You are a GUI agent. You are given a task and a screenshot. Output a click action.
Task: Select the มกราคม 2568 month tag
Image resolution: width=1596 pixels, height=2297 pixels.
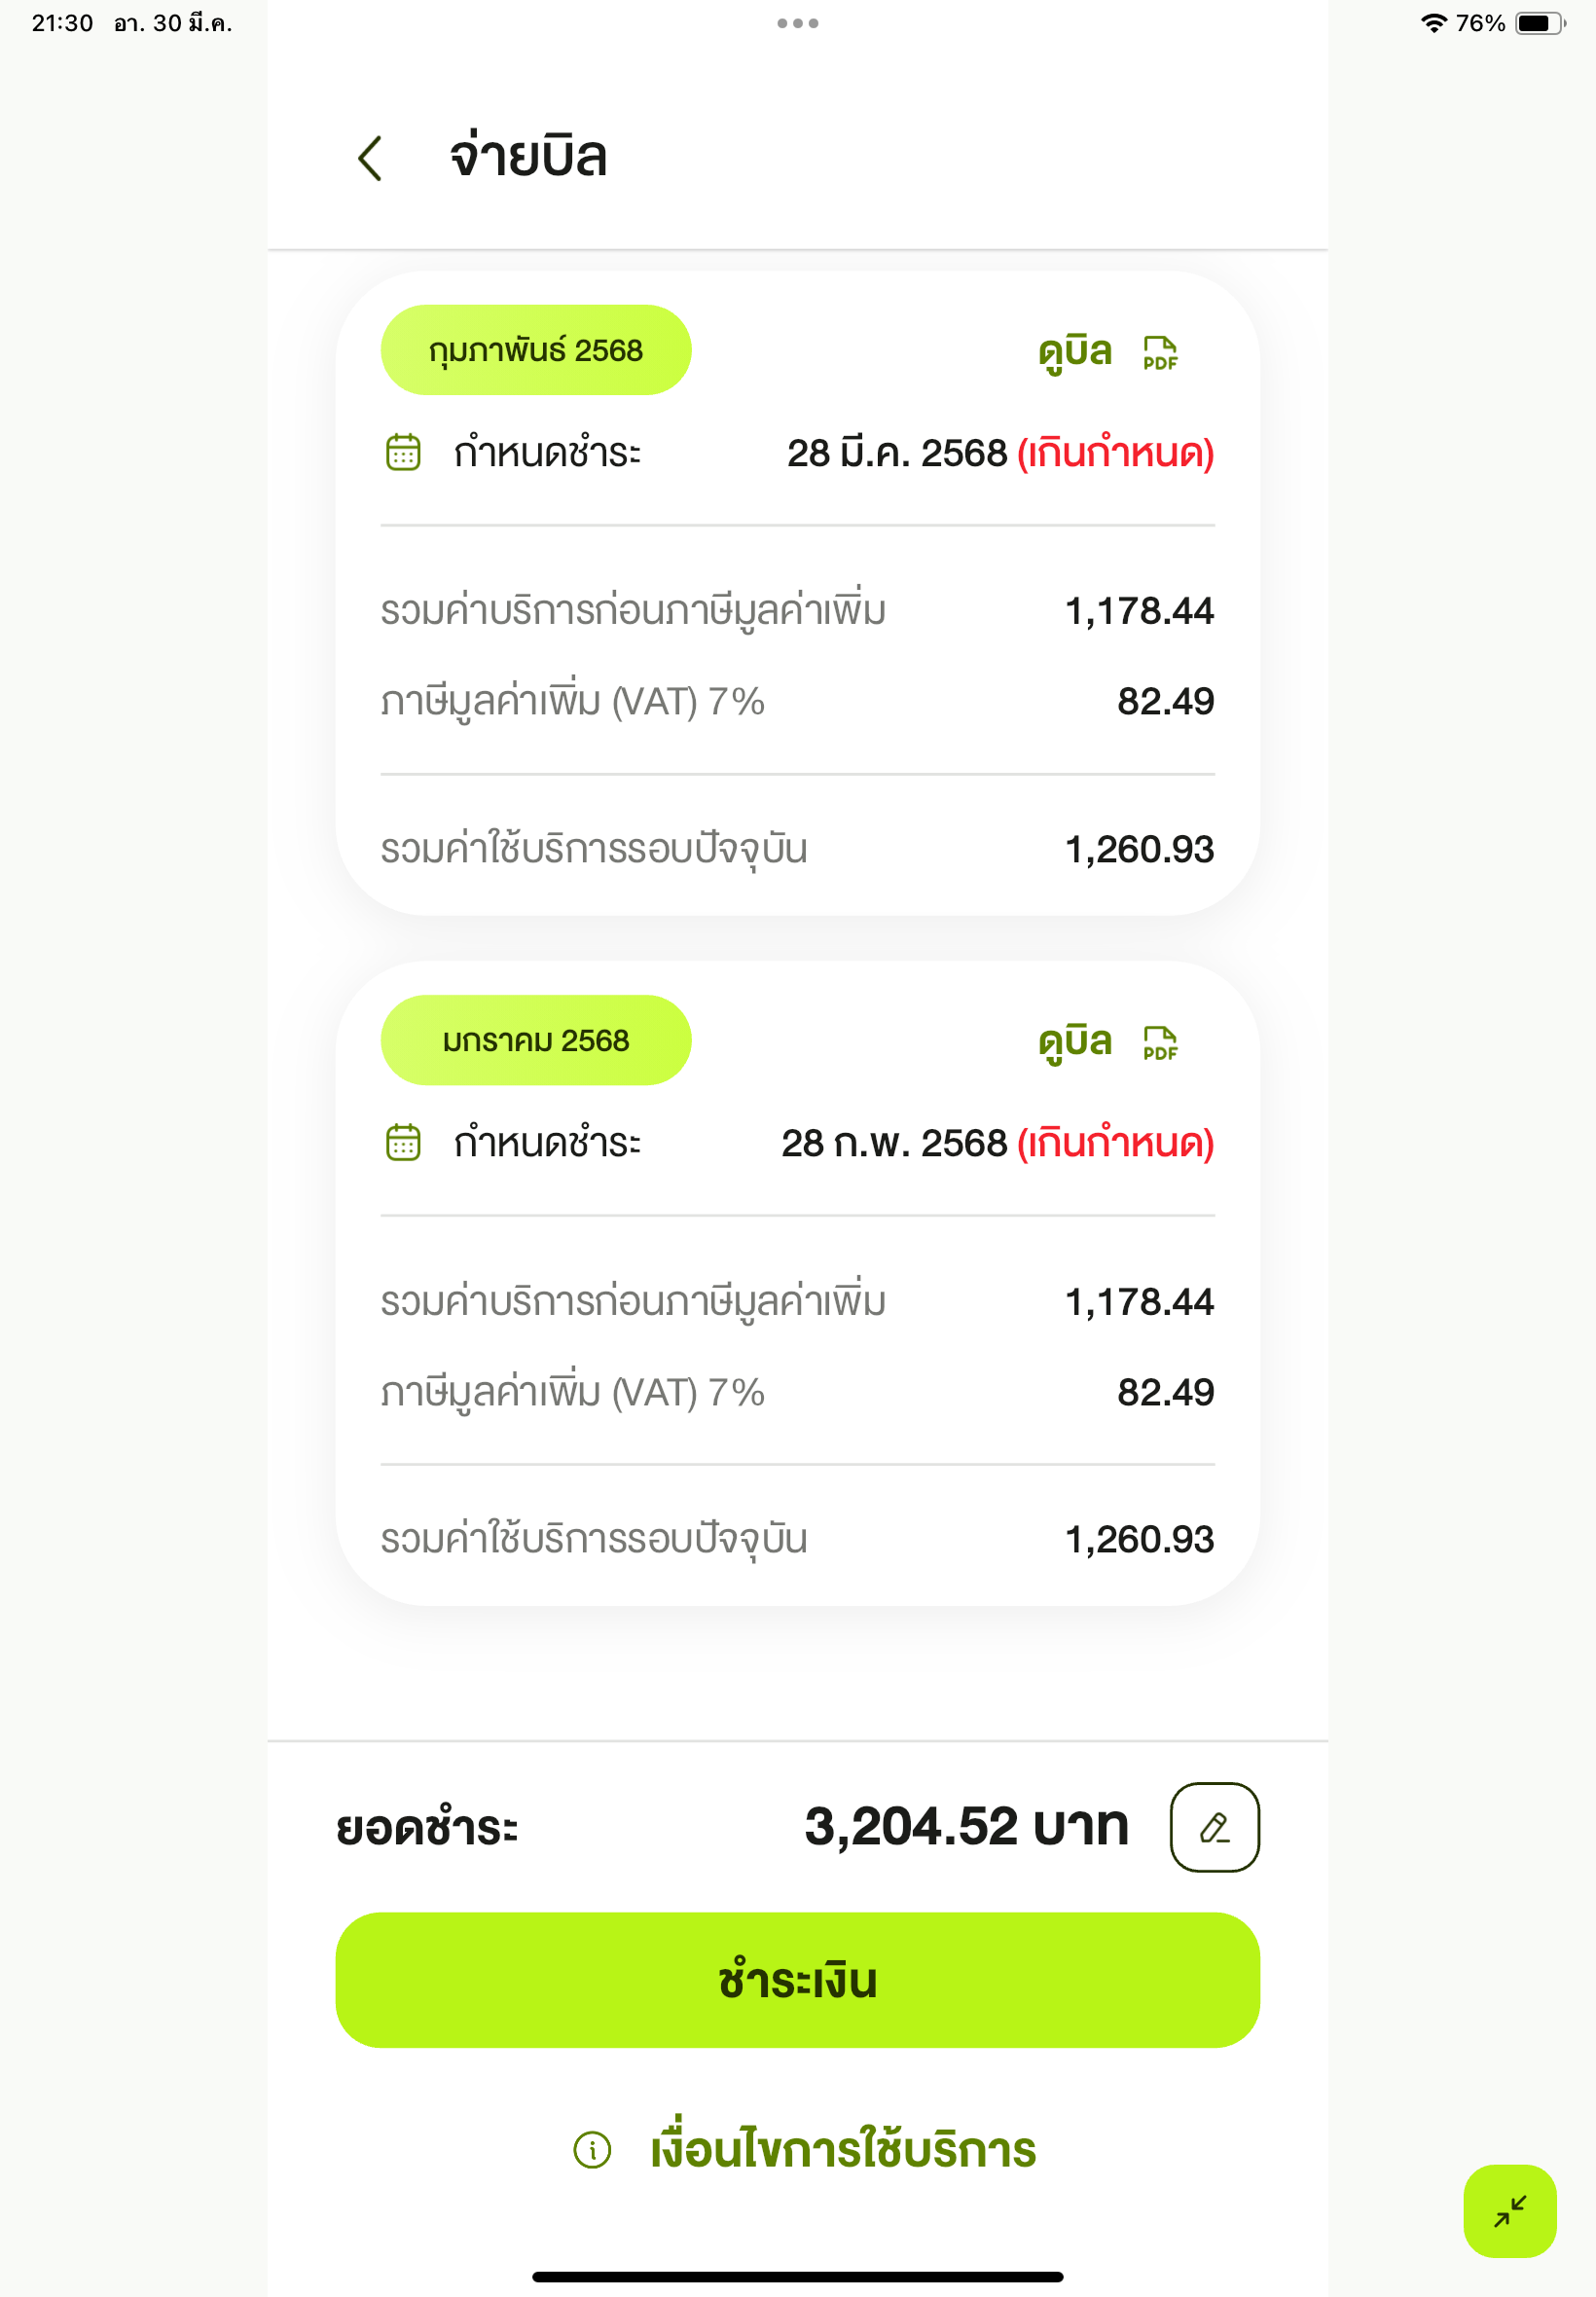[536, 1040]
